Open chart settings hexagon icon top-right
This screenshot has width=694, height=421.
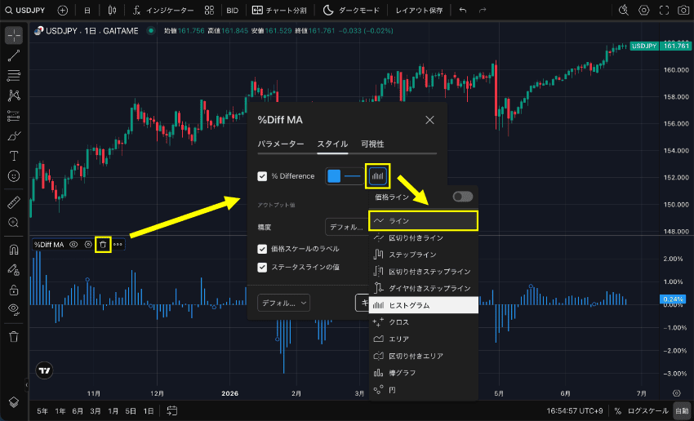(644, 10)
